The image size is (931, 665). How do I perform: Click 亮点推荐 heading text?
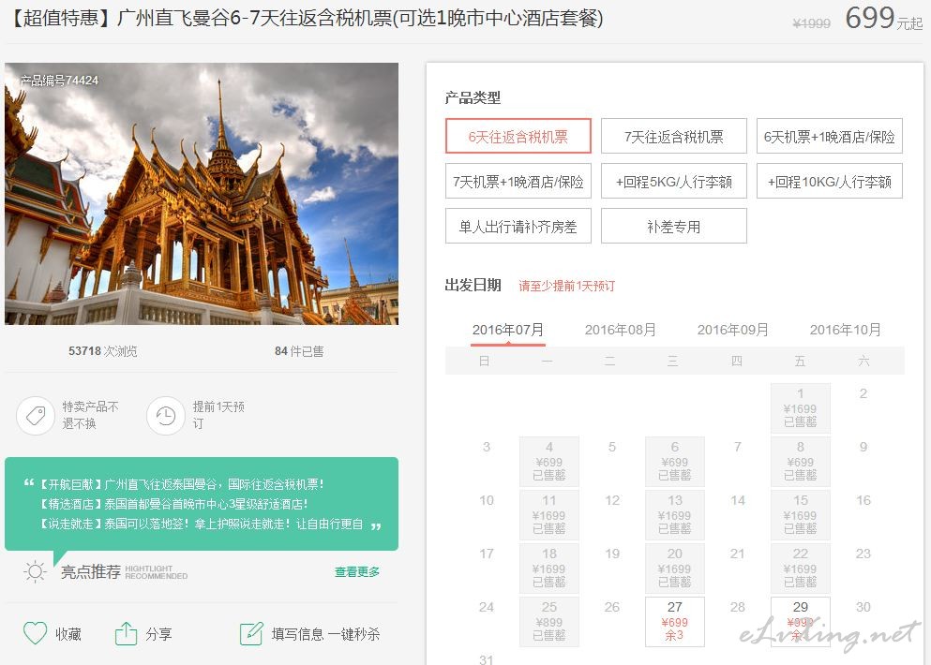91,572
